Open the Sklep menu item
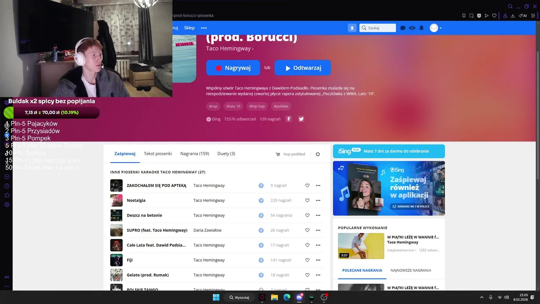 pyautogui.click(x=189, y=28)
